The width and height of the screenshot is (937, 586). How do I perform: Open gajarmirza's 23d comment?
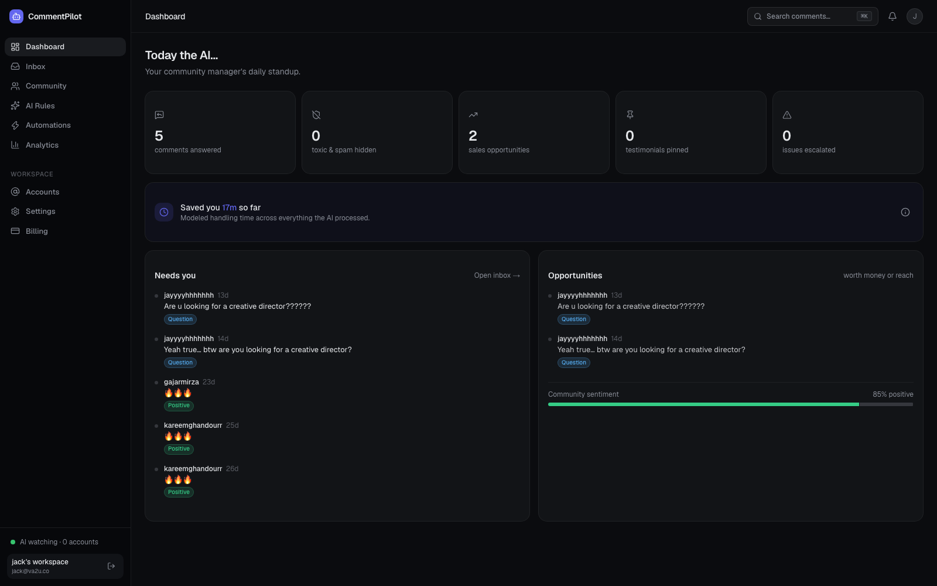coord(337,394)
